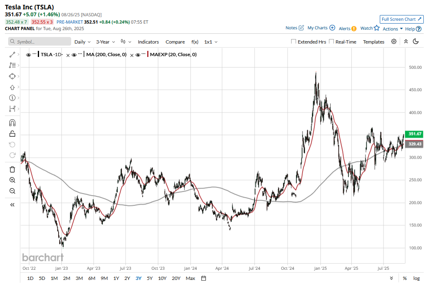Toggle the magnet snap mode

12,122
